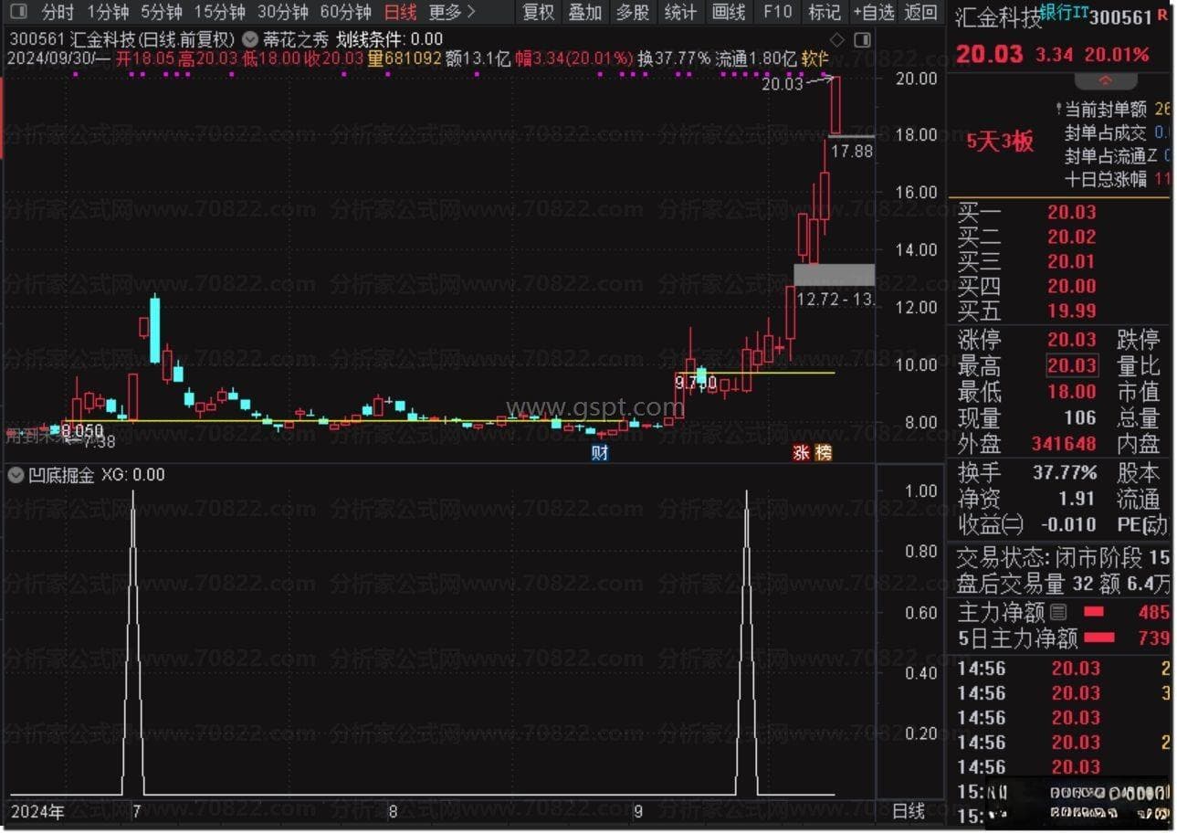
Task: Click the 买二 price 20.02
Action: click(1072, 237)
